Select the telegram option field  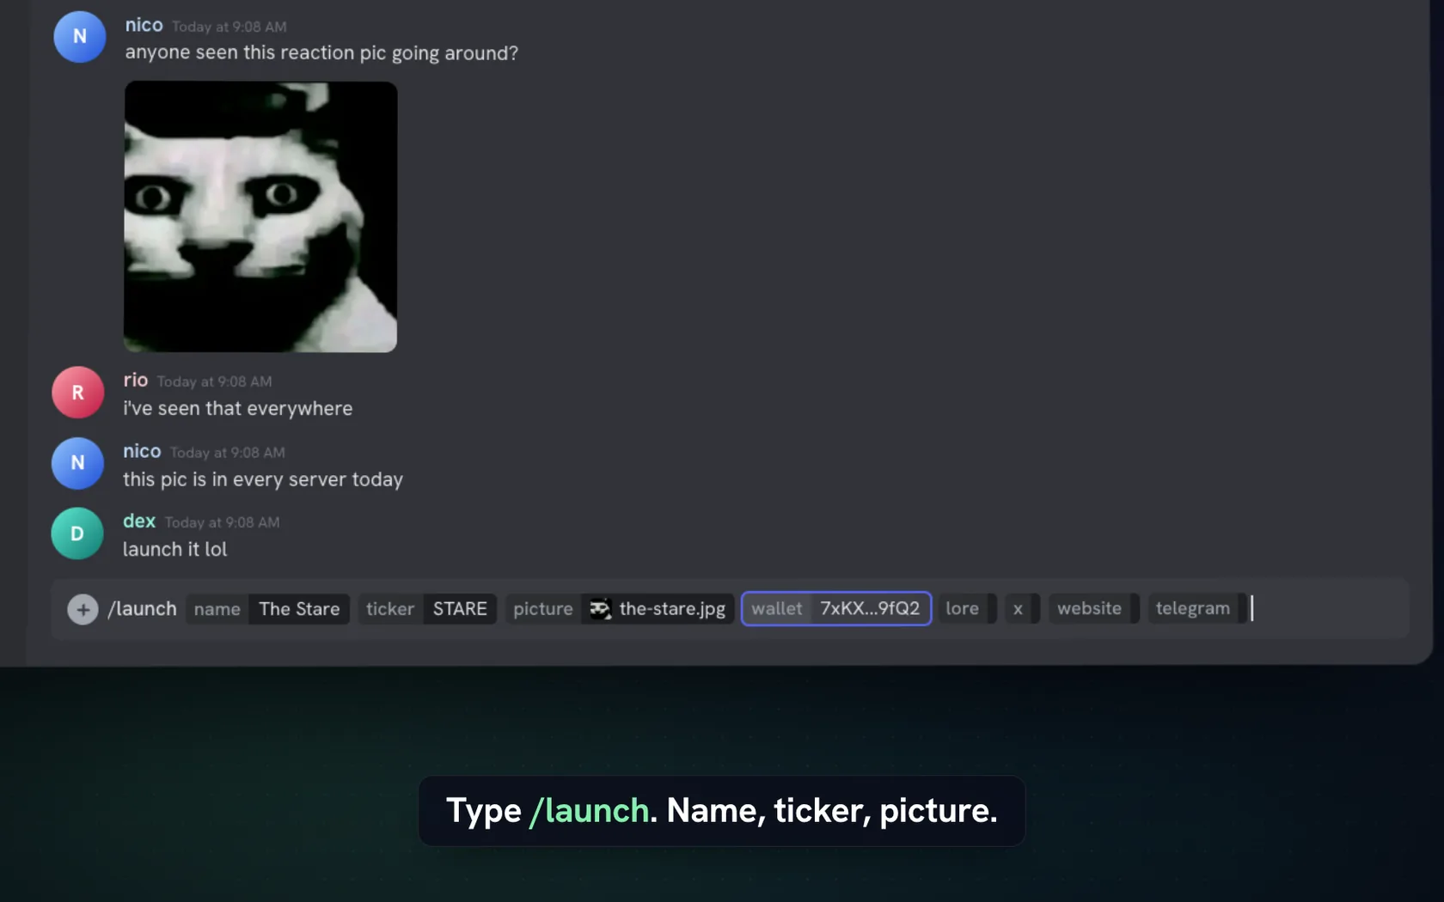[x=1197, y=609]
